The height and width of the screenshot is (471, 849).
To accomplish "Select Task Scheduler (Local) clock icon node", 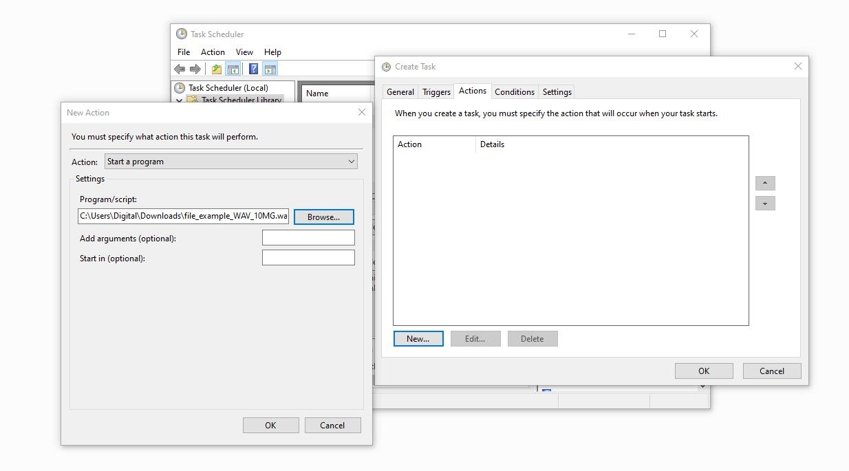I will pyautogui.click(x=180, y=87).
